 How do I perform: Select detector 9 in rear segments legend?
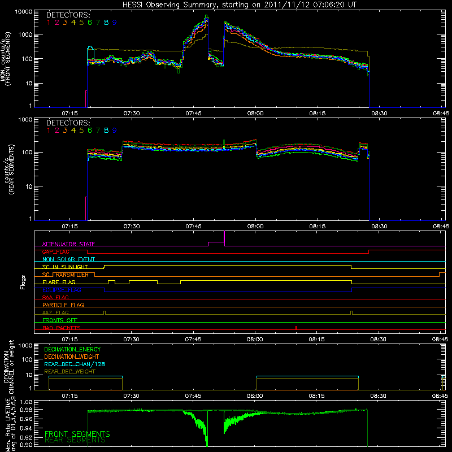pyautogui.click(x=115, y=131)
